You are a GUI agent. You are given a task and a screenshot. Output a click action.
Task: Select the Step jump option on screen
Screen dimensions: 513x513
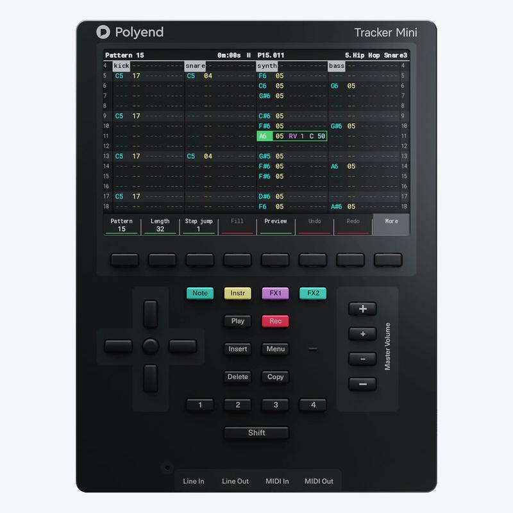pos(199,224)
